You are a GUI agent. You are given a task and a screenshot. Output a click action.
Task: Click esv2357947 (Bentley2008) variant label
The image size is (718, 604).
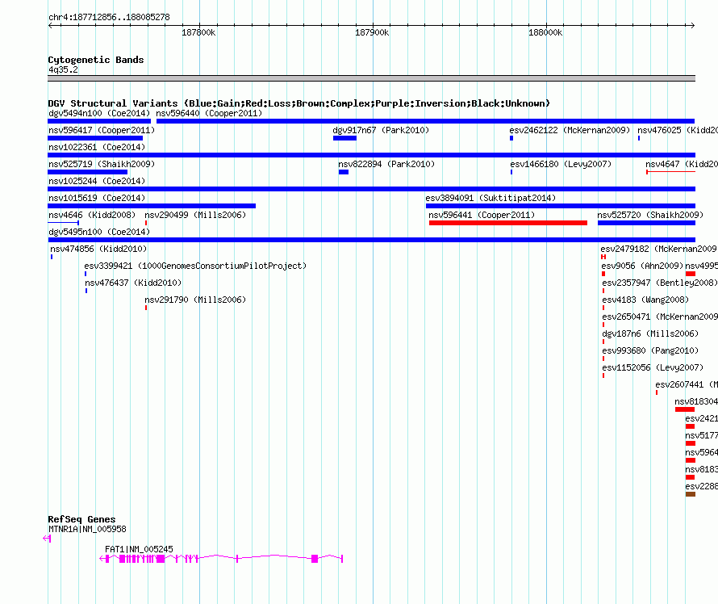660,283
